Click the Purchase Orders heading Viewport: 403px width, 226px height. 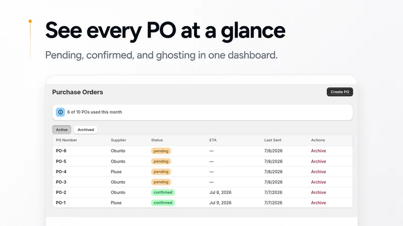pyautogui.click(x=78, y=92)
